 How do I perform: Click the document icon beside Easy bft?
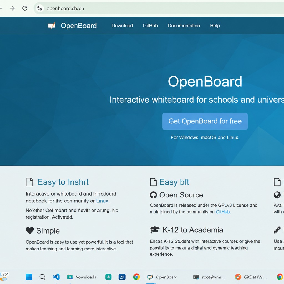pyautogui.click(x=153, y=182)
